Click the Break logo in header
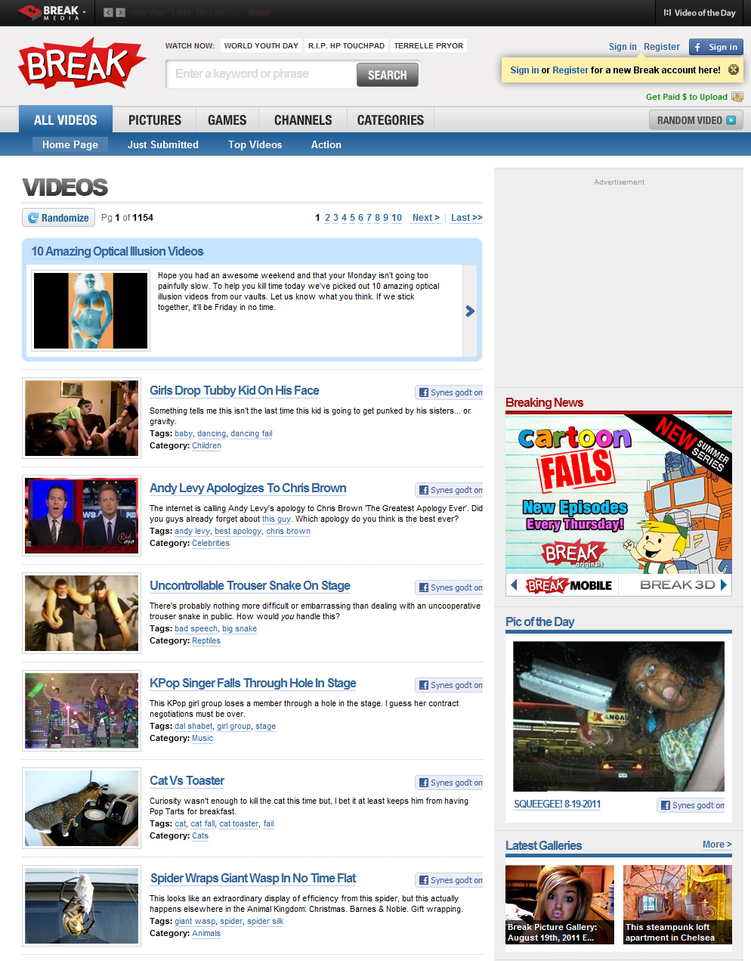 coord(82,65)
